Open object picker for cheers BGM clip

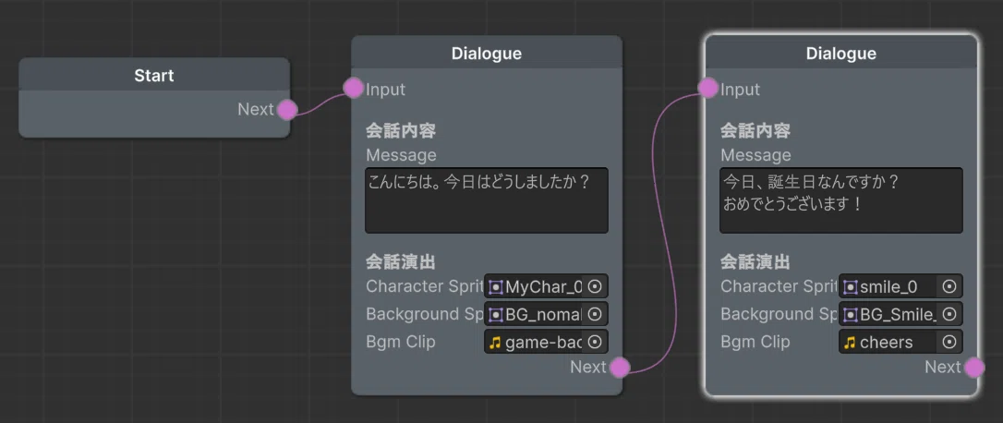[x=949, y=343]
